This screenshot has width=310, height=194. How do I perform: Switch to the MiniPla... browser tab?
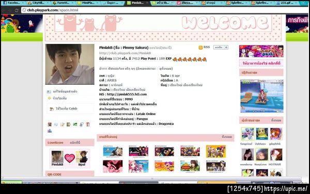tap(88, 3)
